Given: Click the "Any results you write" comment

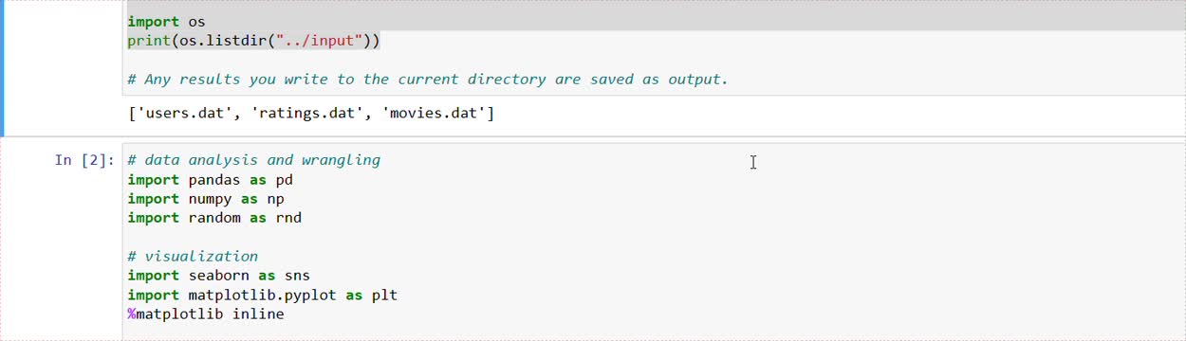Looking at the screenshot, I should point(428,80).
